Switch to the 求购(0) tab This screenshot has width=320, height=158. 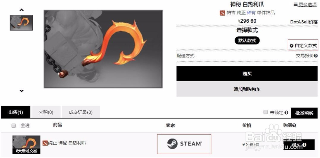pyautogui.click(x=46, y=112)
